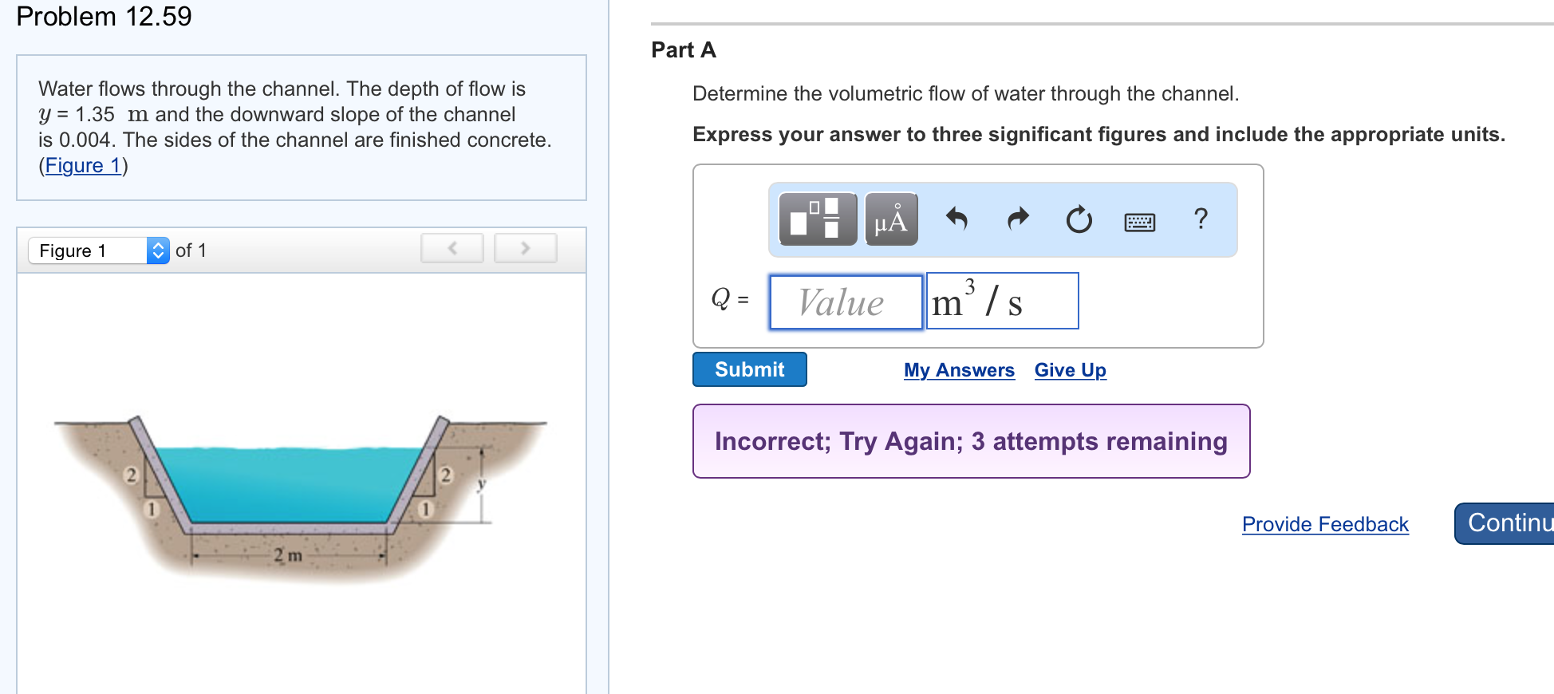Screen dimensions: 1554x694
Task: Click the m³/s units field
Action: pyautogui.click(x=1001, y=301)
